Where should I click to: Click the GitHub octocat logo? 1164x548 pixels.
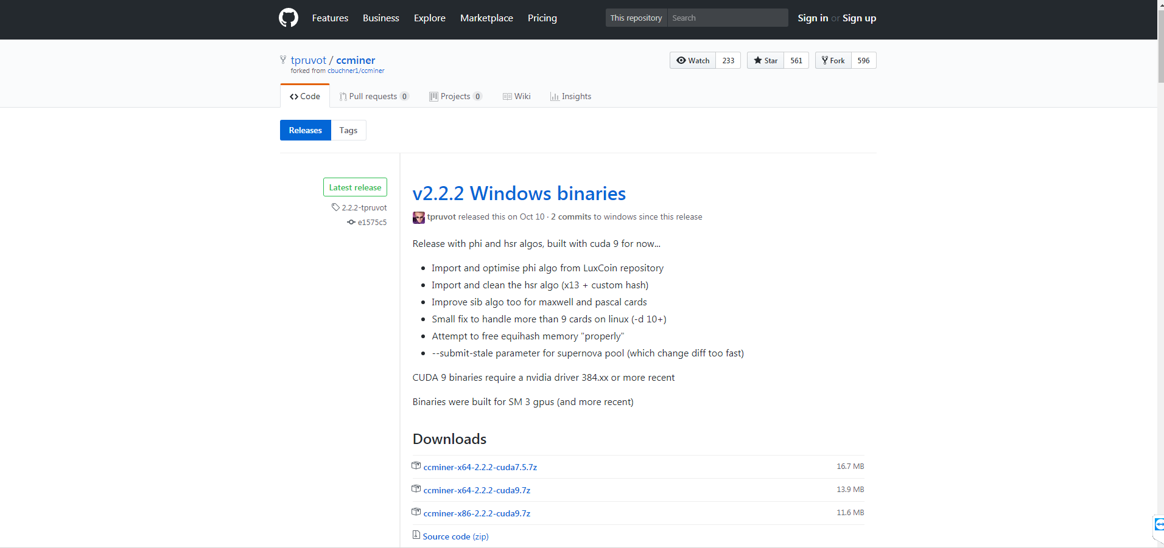[x=289, y=18]
